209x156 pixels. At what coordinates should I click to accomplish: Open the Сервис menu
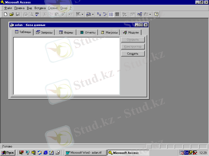tap(53, 8)
